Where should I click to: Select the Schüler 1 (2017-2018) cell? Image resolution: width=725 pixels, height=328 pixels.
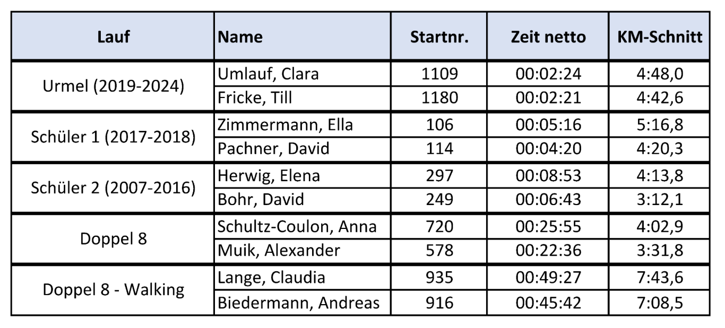[x=113, y=137]
